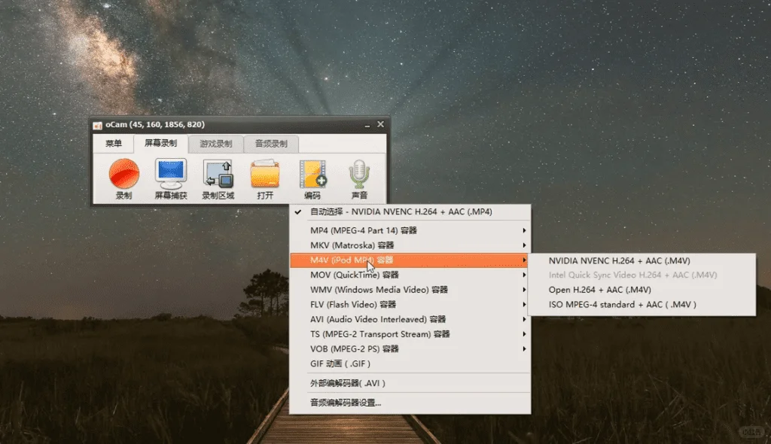771x444 pixels.
Task: Click the oCam icon in the title bar
Action: click(x=99, y=124)
